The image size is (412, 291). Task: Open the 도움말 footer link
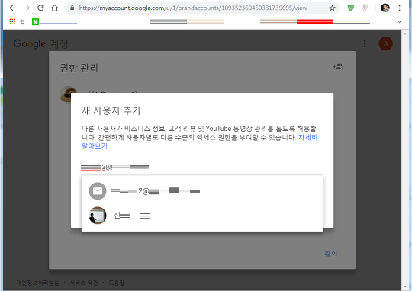(x=117, y=283)
